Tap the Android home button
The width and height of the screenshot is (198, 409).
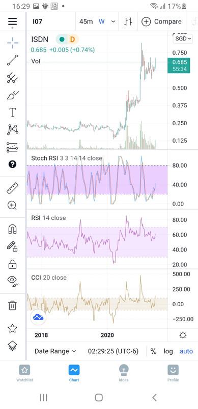point(99,398)
